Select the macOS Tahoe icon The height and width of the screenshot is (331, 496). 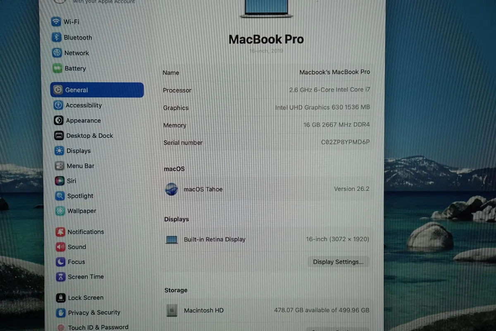pyautogui.click(x=172, y=189)
